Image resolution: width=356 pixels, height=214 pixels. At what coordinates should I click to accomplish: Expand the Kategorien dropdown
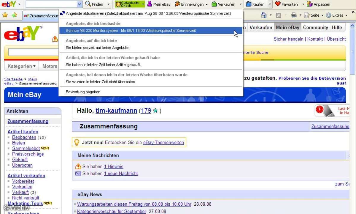coord(22,66)
